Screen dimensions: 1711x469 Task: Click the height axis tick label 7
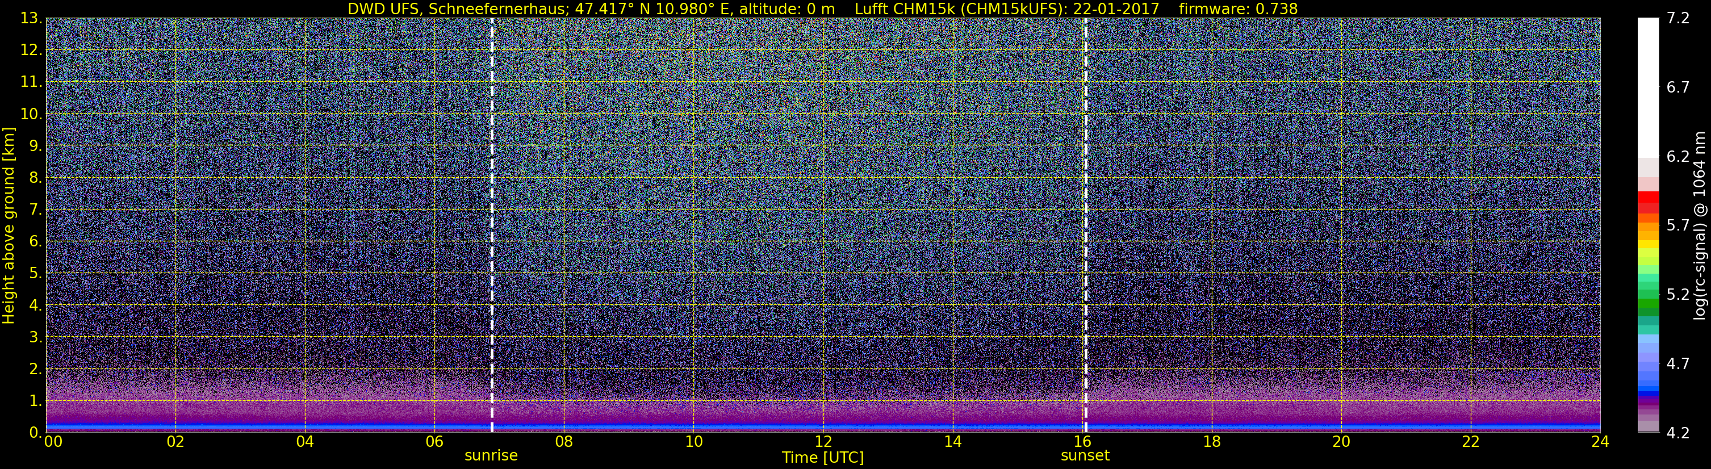pos(35,210)
